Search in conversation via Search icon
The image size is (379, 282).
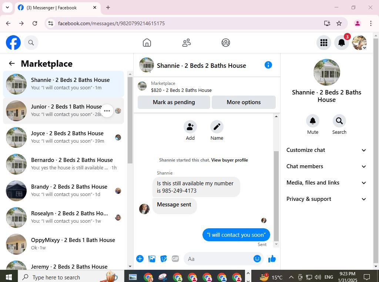point(339,121)
